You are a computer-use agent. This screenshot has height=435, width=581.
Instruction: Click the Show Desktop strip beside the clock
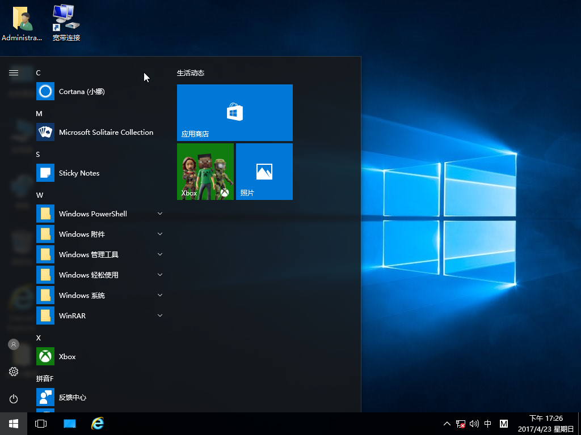pyautogui.click(x=579, y=424)
